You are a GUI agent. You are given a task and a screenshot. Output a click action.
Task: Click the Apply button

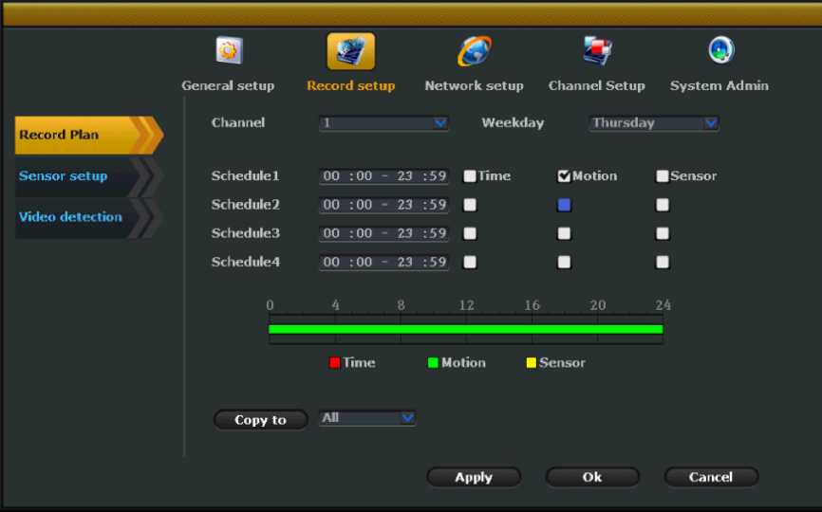click(x=474, y=477)
